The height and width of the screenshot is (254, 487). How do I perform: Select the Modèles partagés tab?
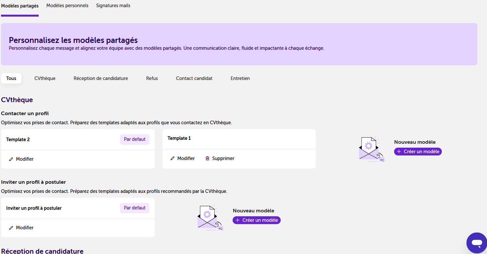tap(20, 6)
